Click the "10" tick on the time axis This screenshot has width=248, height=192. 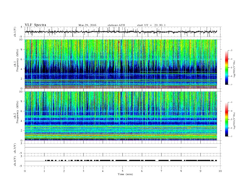[220, 171]
